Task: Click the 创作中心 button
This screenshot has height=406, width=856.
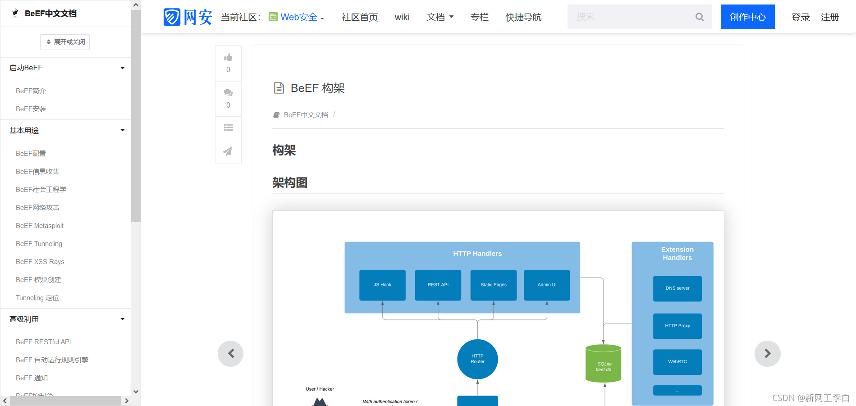Action: pyautogui.click(x=747, y=17)
